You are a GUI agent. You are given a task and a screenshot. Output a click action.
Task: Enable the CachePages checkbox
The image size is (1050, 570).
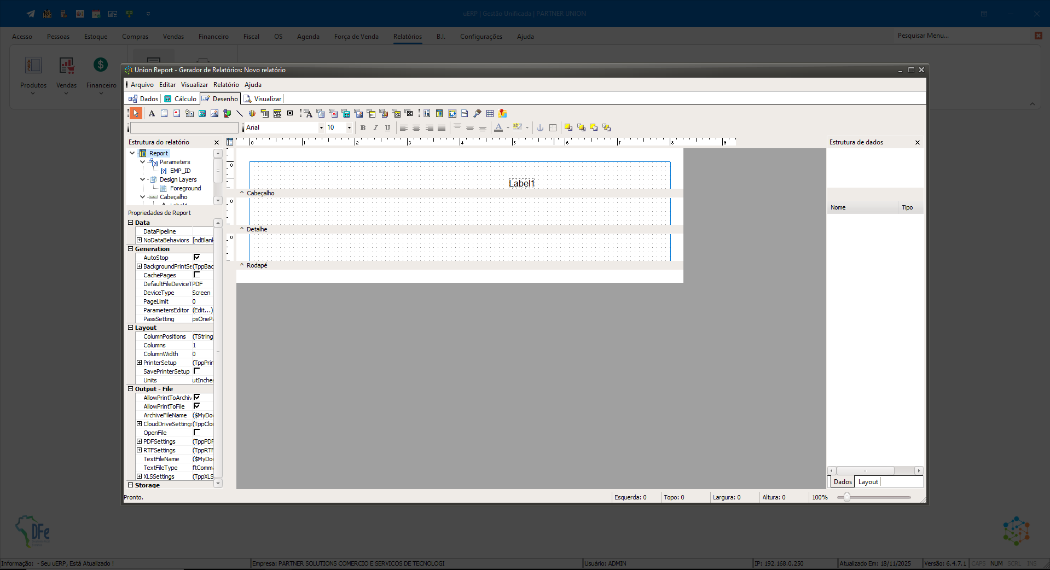click(x=196, y=275)
